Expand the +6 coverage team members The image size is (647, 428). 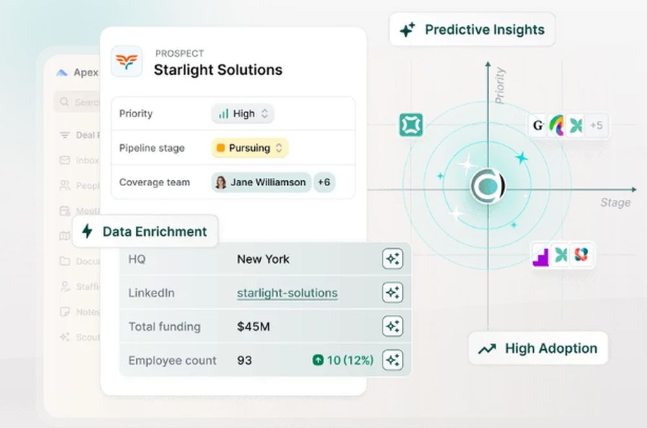pos(323,182)
